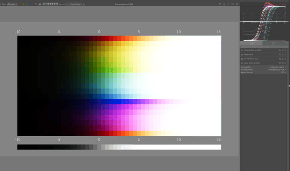Open module group presets hamburger menu
Image resolution: width=290 pixels, height=171 pixels.
[287, 43]
